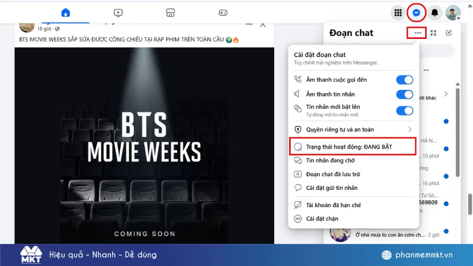Image resolution: width=473 pixels, height=266 pixels.
Task: Click the public audience globe icon
Action: tap(57, 29)
